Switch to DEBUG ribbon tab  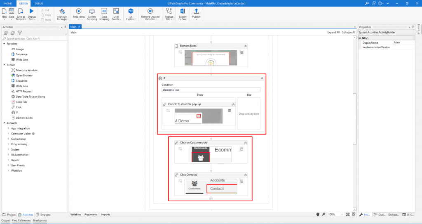coord(39,3)
